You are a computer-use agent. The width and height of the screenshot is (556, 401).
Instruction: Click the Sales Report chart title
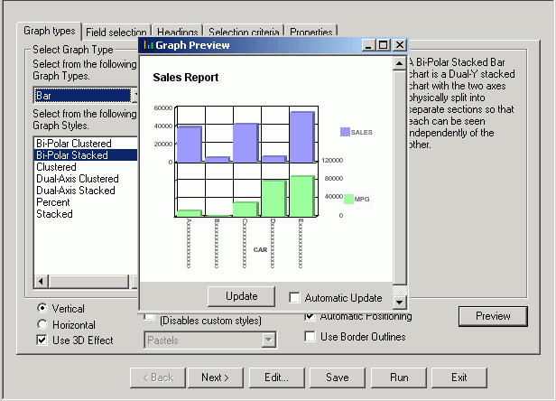(x=185, y=78)
